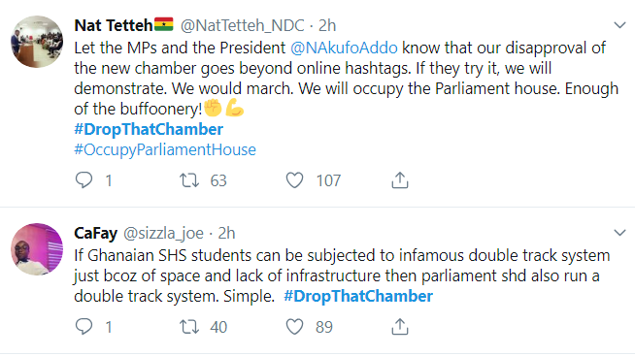Open dropdown chevron on CaFay's tweet

(619, 233)
